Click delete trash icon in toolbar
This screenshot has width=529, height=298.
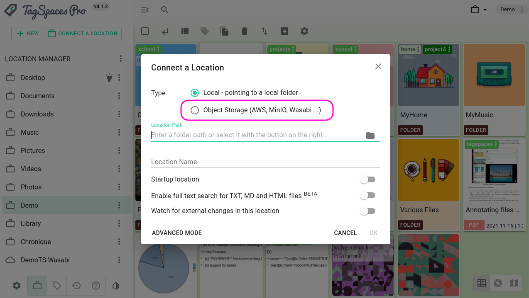click(245, 31)
